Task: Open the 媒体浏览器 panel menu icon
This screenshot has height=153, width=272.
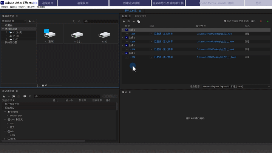Action: click(17, 16)
